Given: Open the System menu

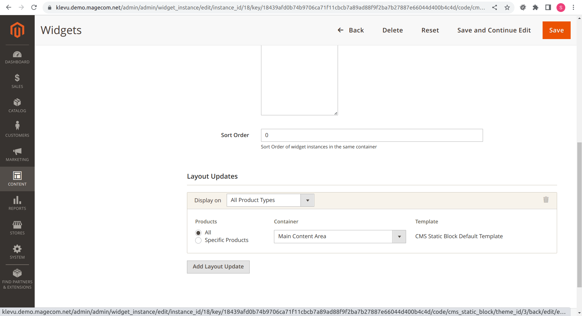Looking at the screenshot, I should [x=17, y=252].
